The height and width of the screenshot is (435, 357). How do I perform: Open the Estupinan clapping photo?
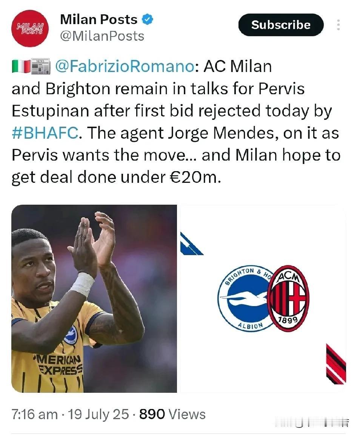94,299
